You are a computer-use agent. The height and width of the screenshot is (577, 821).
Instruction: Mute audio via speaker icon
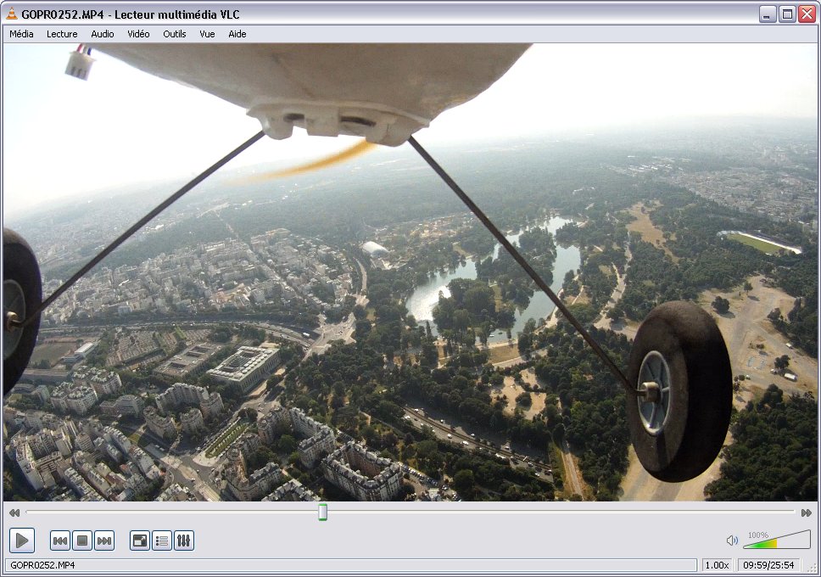[x=732, y=541]
